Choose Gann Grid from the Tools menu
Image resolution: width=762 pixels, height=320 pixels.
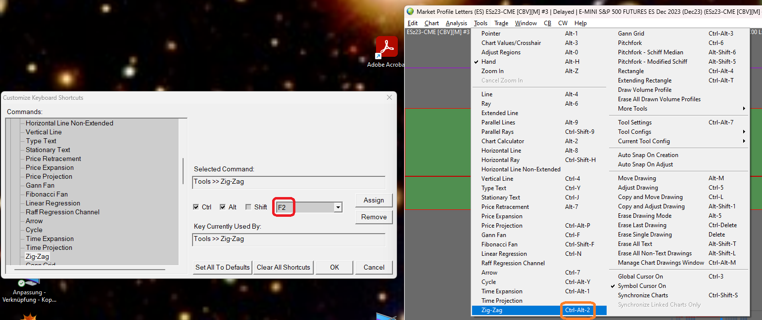click(678, 34)
